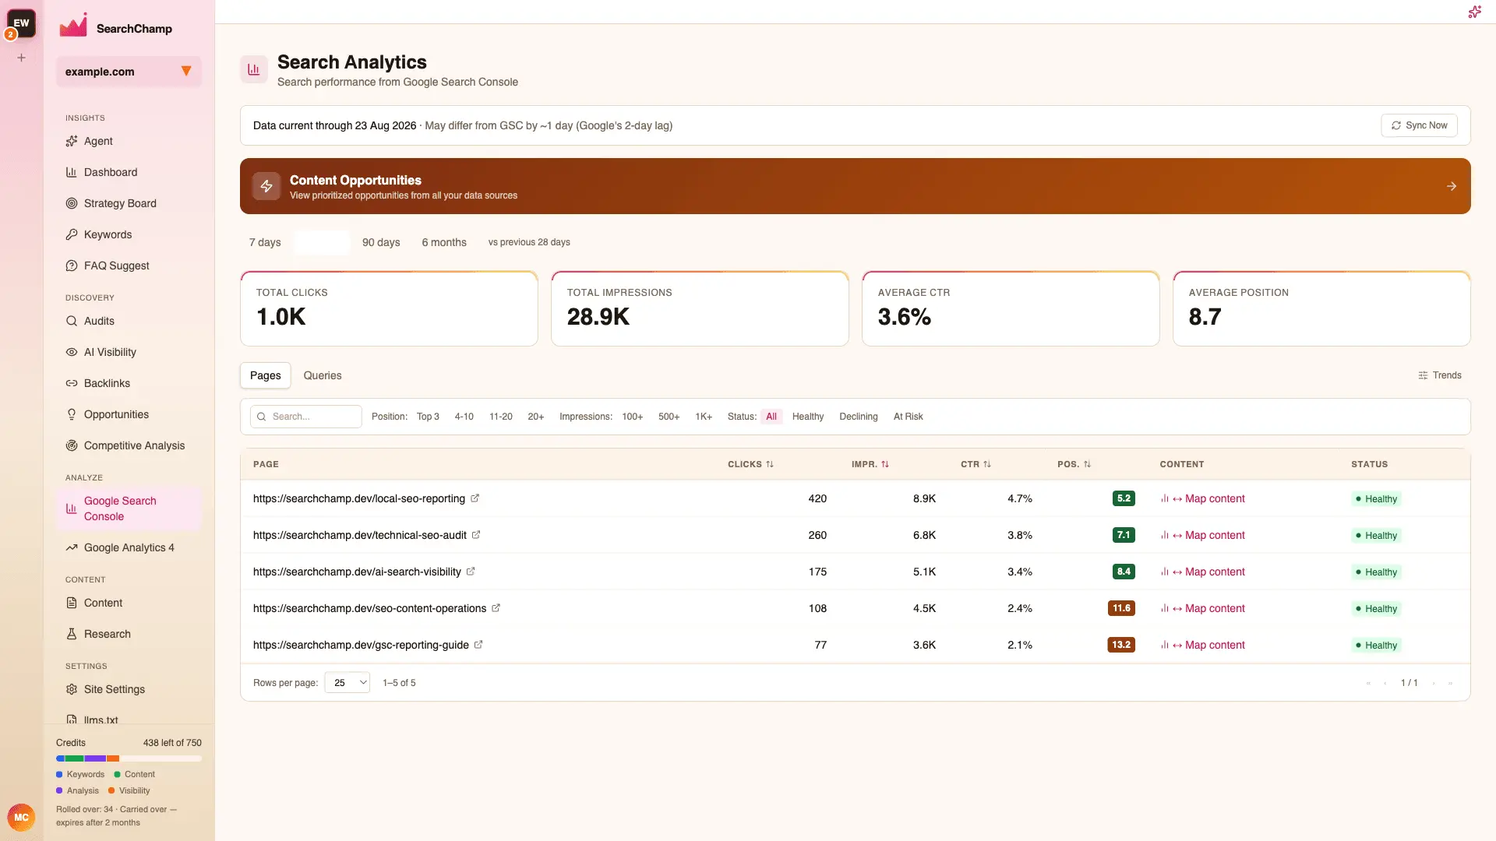Click the Competitive Analysis radar icon

[x=72, y=445]
